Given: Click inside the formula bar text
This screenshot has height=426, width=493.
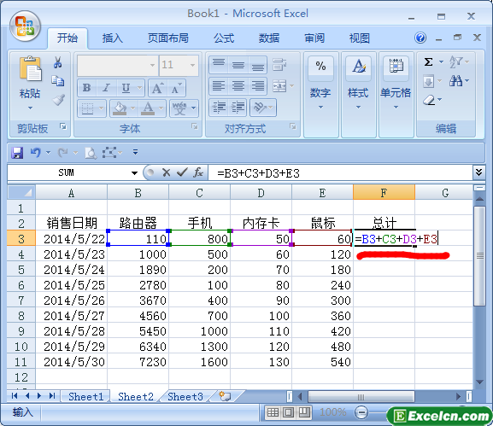Looking at the screenshot, I should click(x=258, y=173).
